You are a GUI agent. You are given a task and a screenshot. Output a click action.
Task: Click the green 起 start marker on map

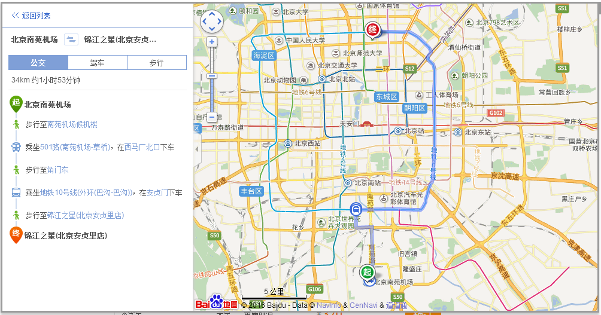(x=368, y=272)
